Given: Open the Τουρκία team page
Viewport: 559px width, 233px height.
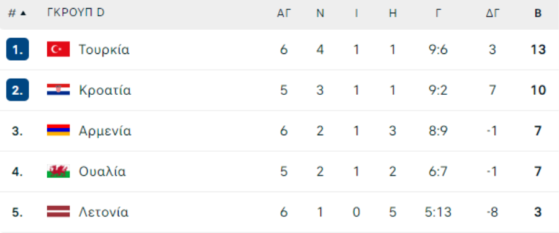Looking at the screenshot, I should point(104,50).
